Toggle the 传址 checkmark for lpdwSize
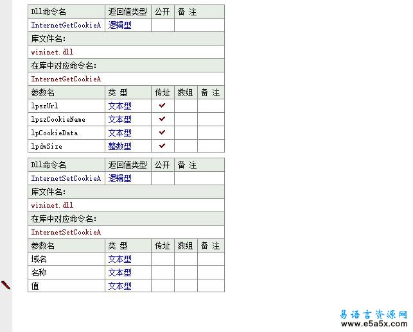The width and height of the screenshot is (413, 332). [163, 145]
